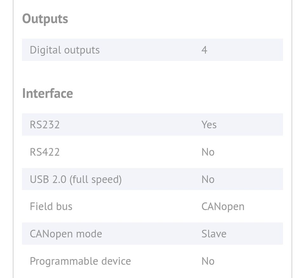Select the digital outputs value 4
This screenshot has width=305, height=278.
(x=204, y=50)
